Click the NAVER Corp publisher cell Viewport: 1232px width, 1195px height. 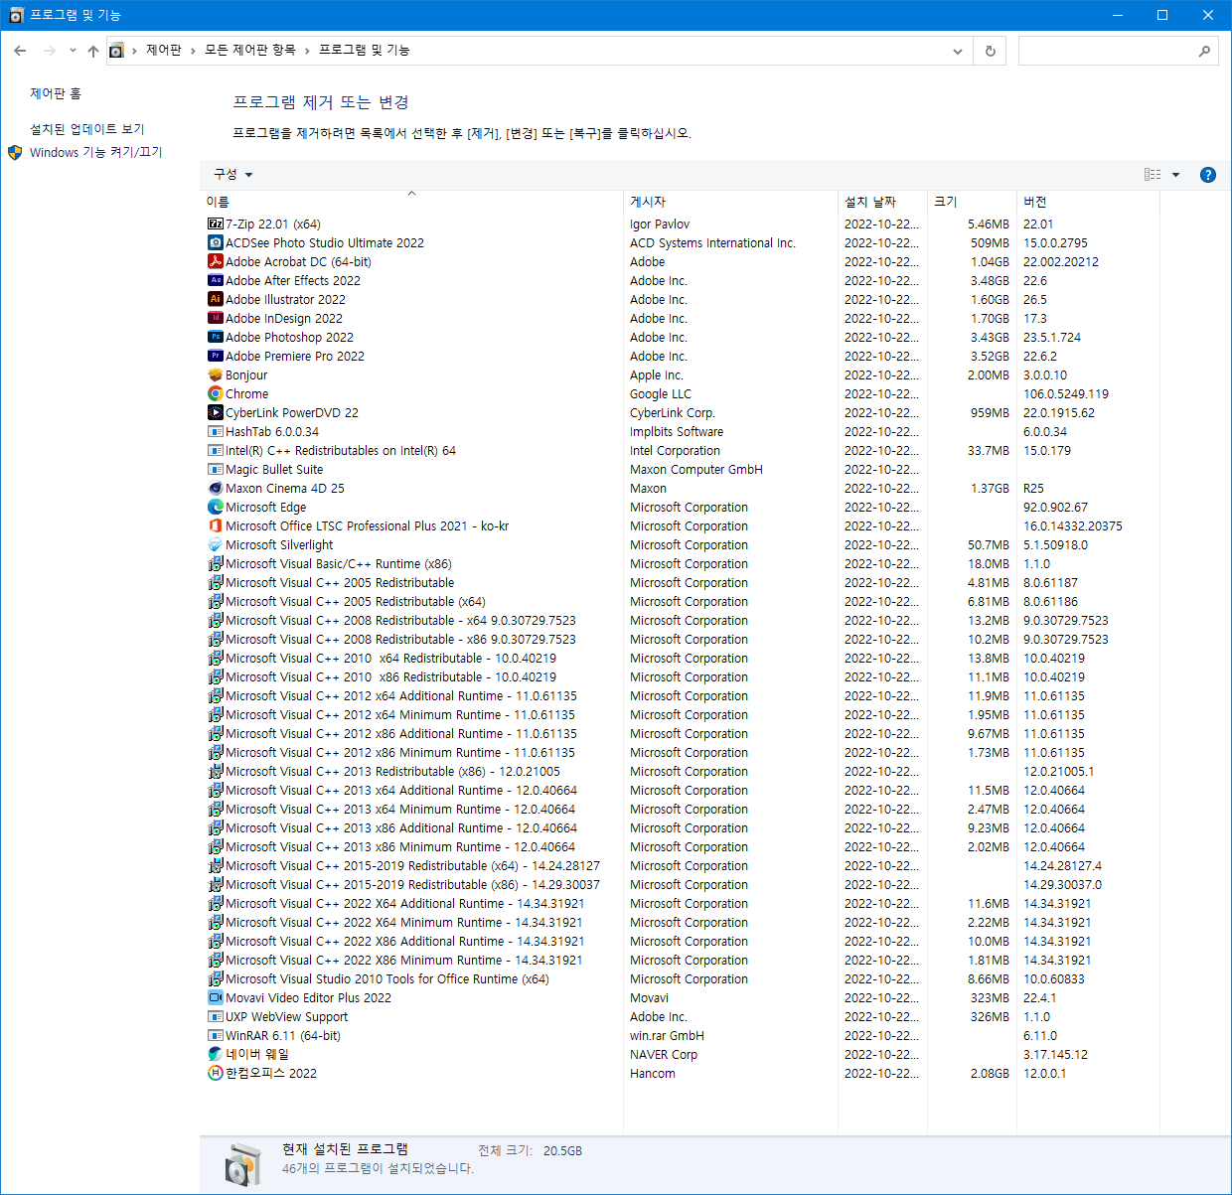pyautogui.click(x=664, y=1055)
